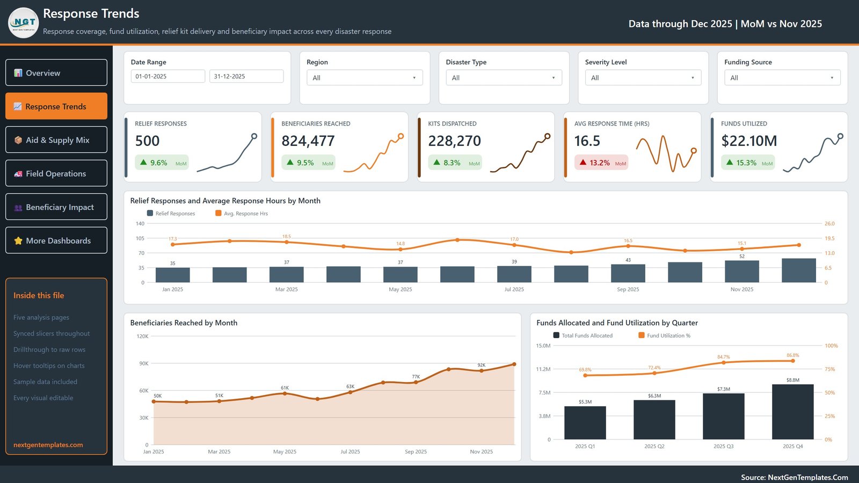859x483 pixels.
Task: Click the Beneficiaries Reached sparkline
Action: [374, 153]
